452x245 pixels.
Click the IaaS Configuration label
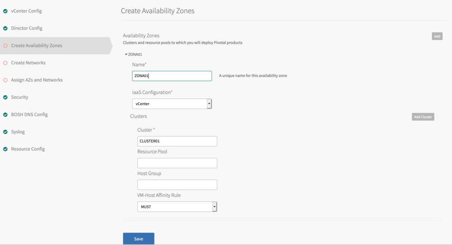click(x=152, y=93)
